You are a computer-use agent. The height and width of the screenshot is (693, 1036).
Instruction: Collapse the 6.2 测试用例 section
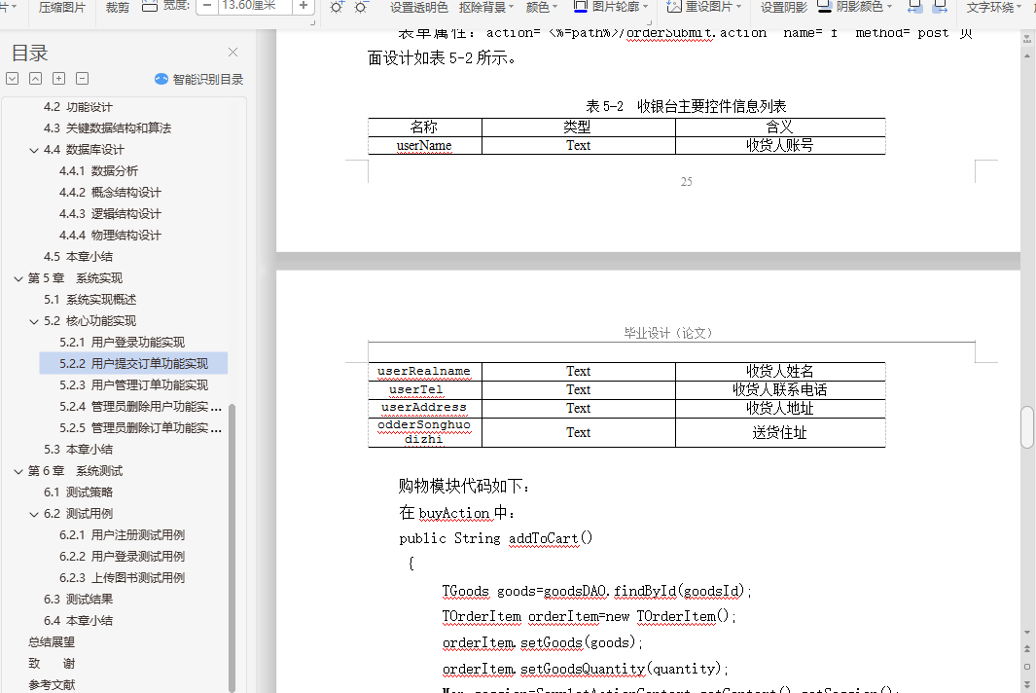tap(34, 514)
